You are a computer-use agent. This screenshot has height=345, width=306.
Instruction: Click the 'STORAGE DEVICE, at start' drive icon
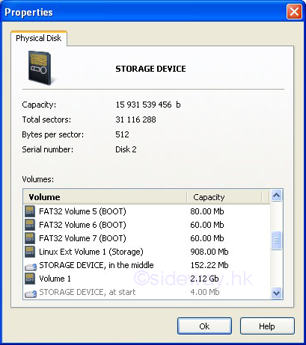click(x=31, y=293)
